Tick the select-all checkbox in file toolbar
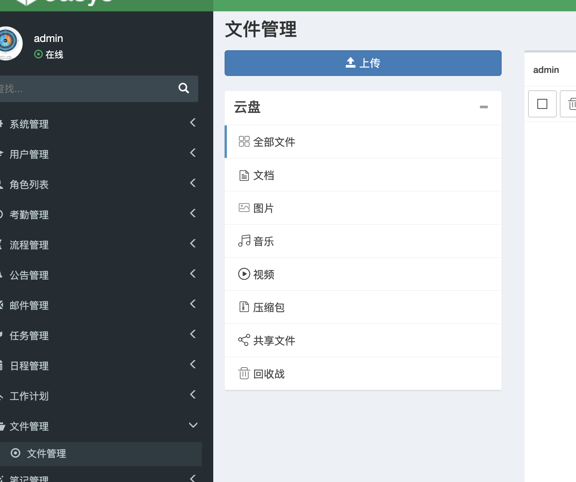This screenshot has width=576, height=482. pos(542,104)
